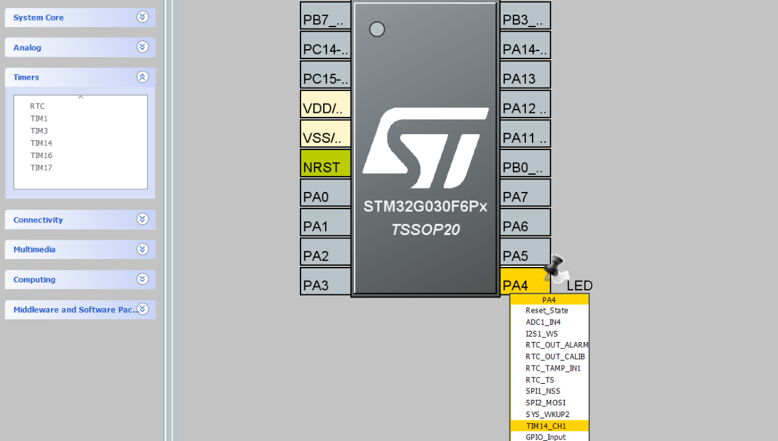Click the PA7 pin on chip
This screenshot has width=778, height=441.
pos(525,193)
